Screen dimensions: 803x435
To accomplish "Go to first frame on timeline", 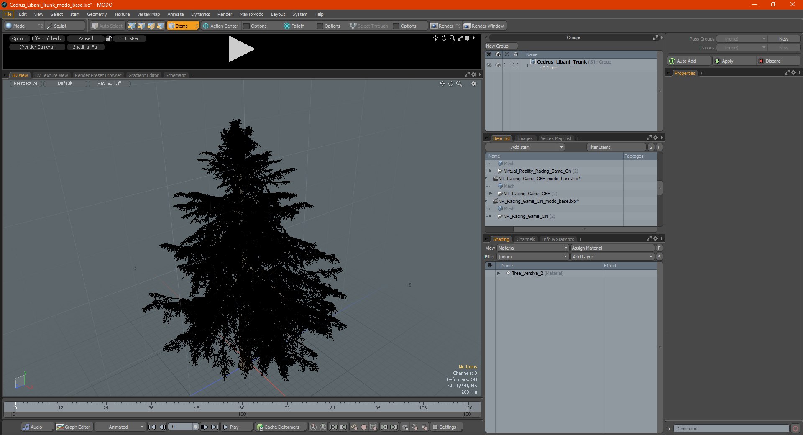I will click(x=152, y=427).
